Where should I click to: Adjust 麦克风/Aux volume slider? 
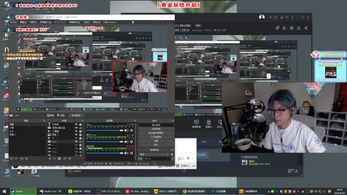[105, 142]
